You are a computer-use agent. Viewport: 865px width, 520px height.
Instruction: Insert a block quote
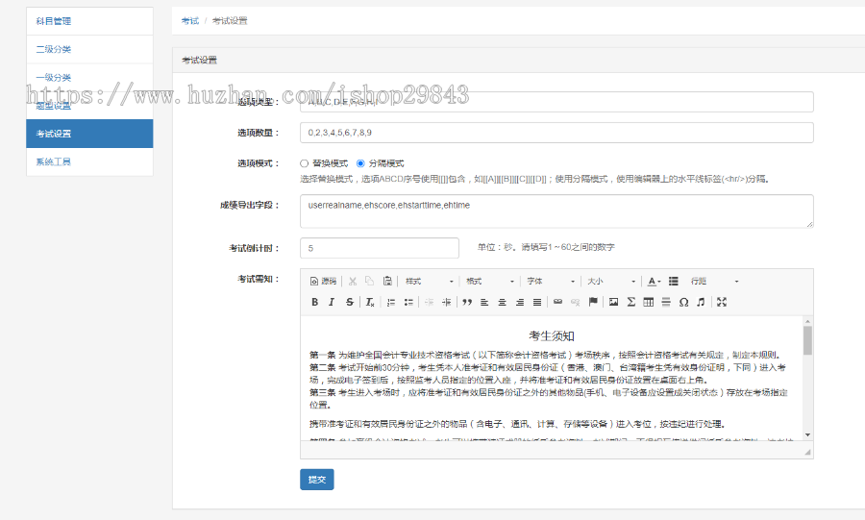click(x=467, y=302)
